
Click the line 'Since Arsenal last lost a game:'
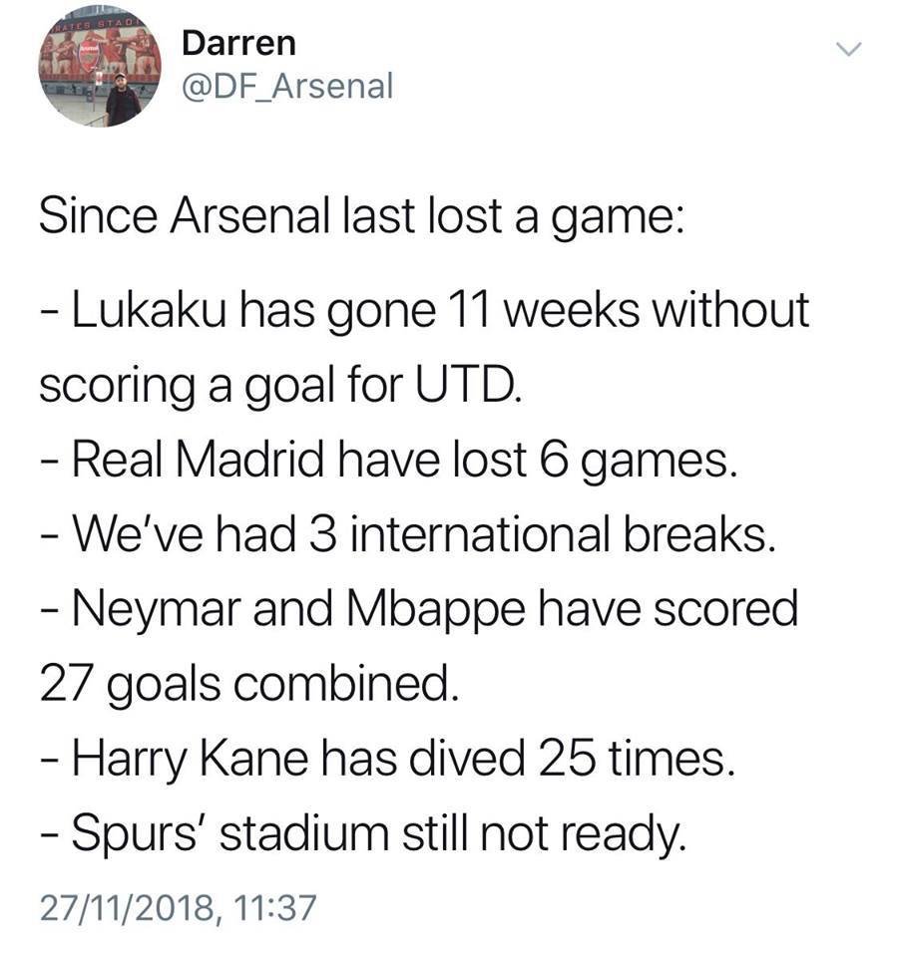pyautogui.click(x=361, y=216)
